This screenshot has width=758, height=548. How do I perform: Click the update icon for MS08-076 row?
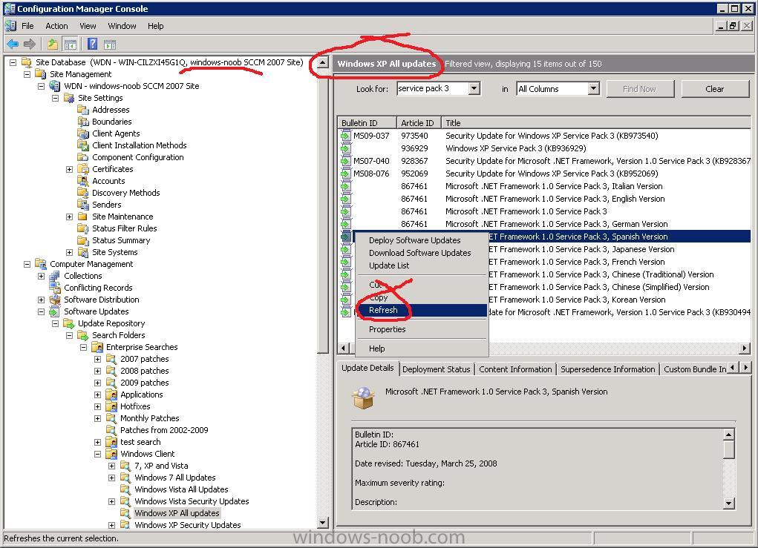tap(346, 174)
